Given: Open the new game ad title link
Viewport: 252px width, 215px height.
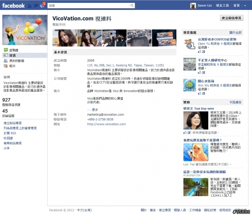Looking at the screenshot, I should point(204,172).
